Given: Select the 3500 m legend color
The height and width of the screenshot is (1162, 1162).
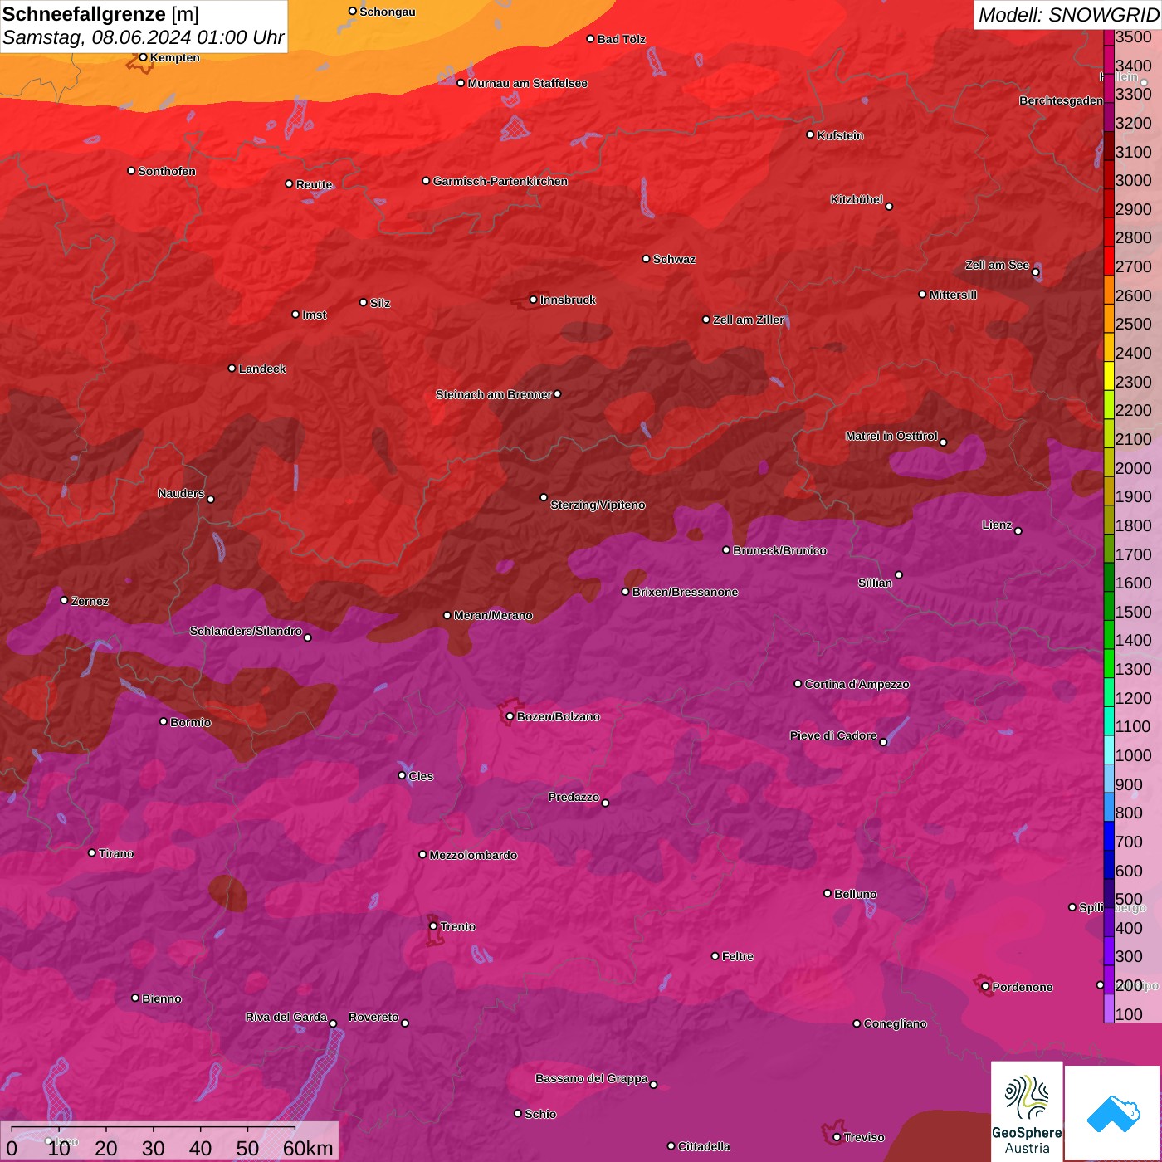Looking at the screenshot, I should pyautogui.click(x=1109, y=37).
